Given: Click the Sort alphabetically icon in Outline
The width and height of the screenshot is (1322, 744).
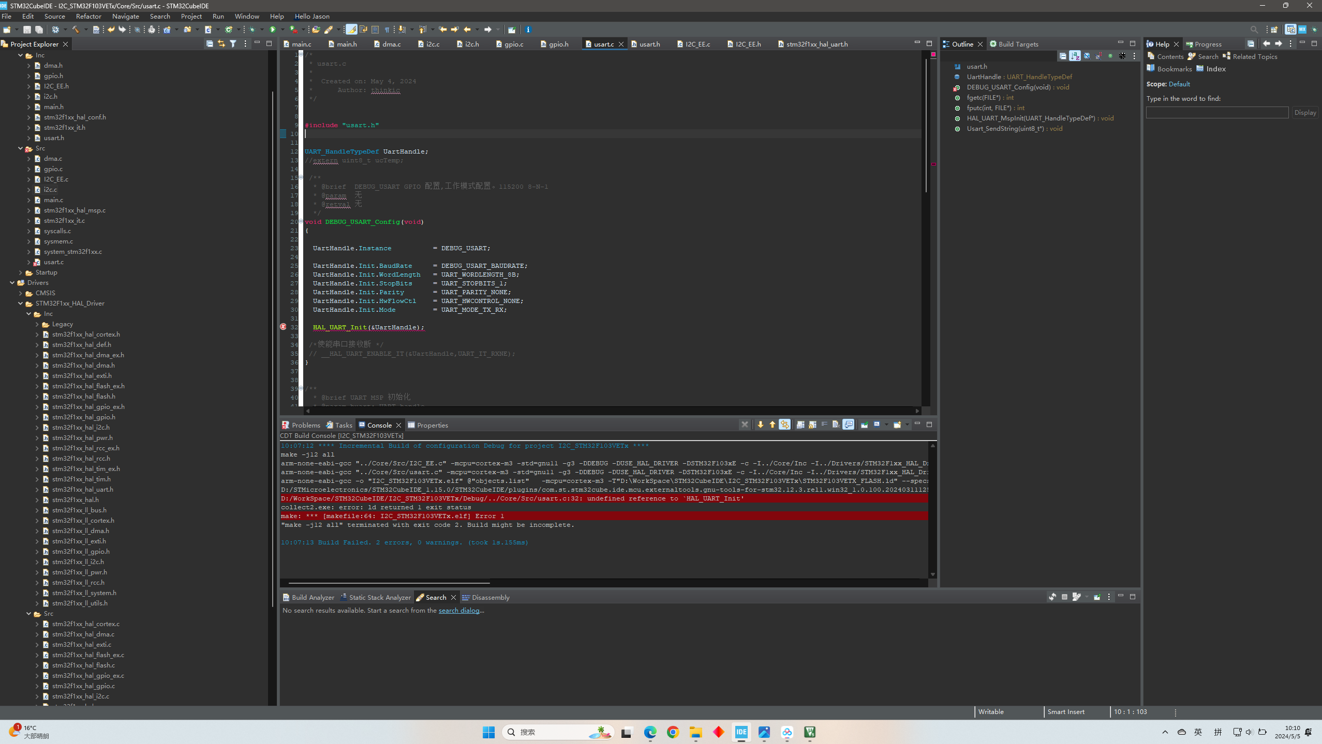Looking at the screenshot, I should coord(1075,56).
